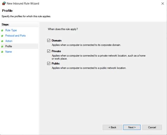167x135 pixels.
Task: Close the New Inbound Rule Wizard window
Action: 163,4
